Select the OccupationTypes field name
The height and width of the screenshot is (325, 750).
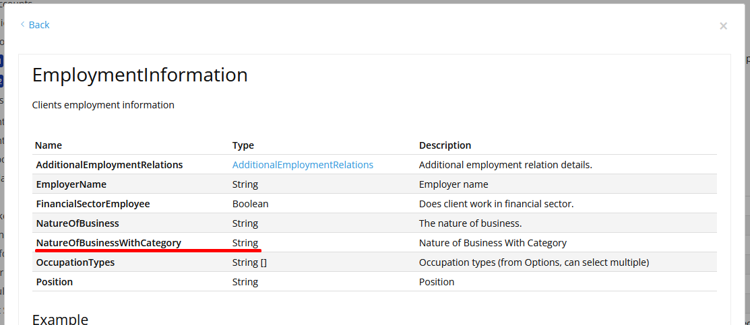[x=75, y=262]
